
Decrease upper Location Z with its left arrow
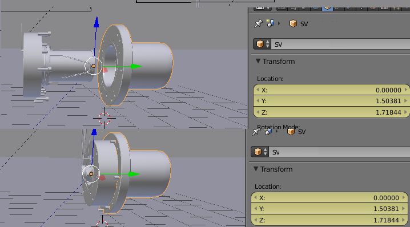[258, 112]
